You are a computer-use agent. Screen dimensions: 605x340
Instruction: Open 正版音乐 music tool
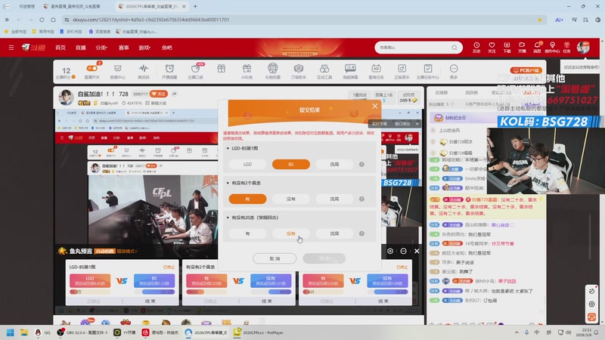pos(402,71)
